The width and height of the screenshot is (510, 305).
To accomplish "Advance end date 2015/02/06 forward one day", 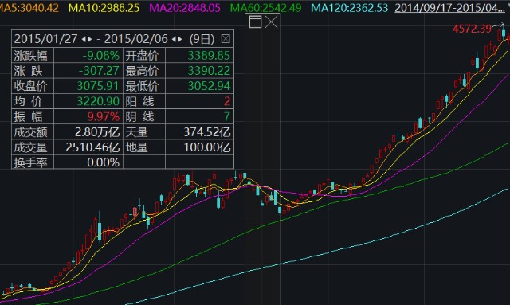I will coord(179,39).
